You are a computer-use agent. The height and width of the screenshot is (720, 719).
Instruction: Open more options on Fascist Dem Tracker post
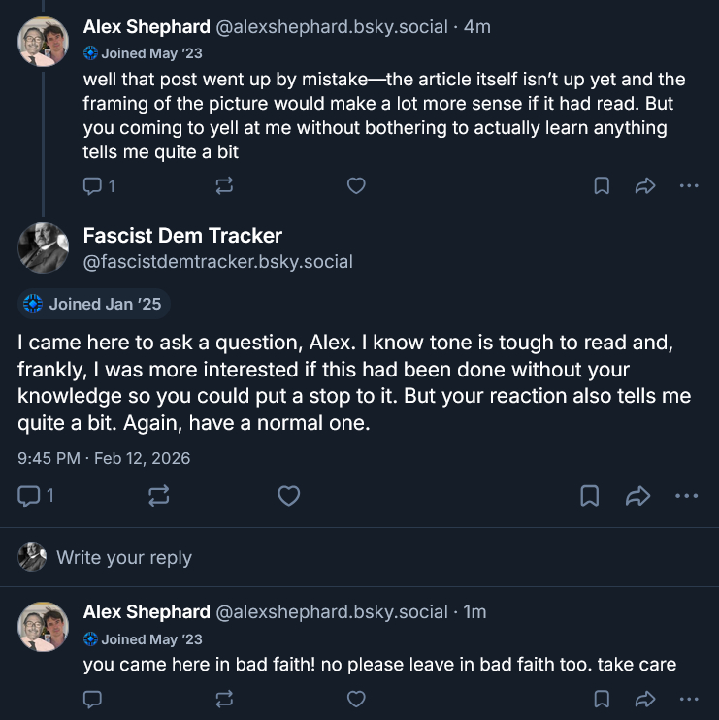686,496
